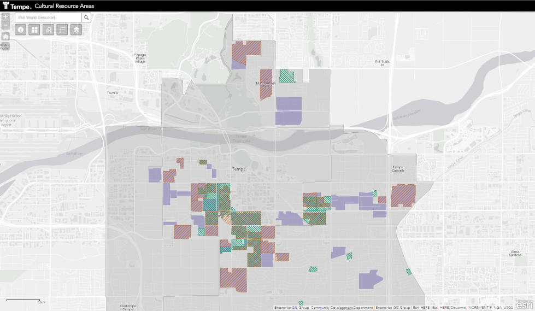Click the Tempe Town Lake label
This screenshot has height=311, width=535.
241,139
